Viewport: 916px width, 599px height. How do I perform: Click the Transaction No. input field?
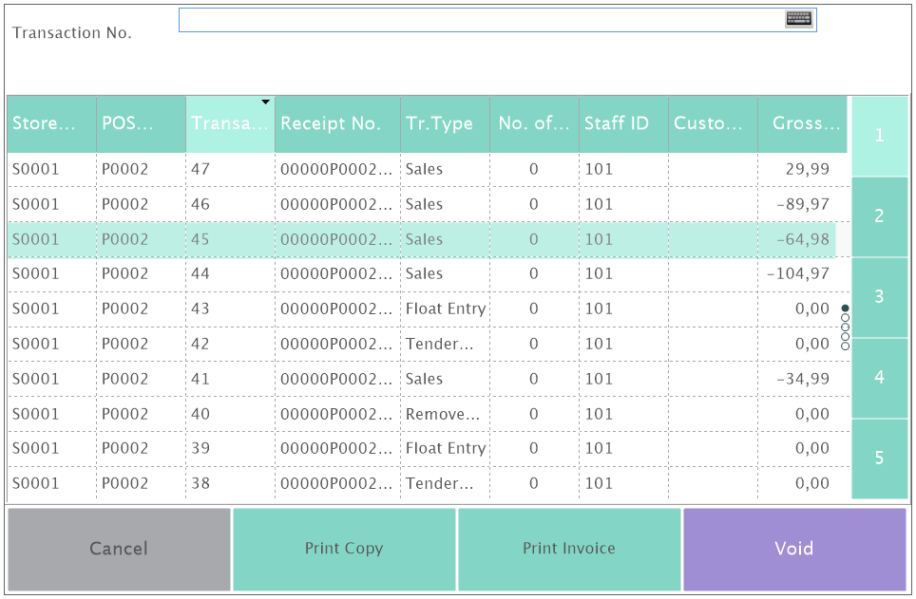(480, 20)
